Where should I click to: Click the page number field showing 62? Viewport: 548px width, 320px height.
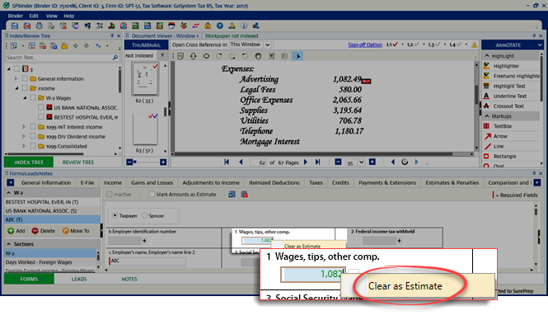click(x=258, y=162)
